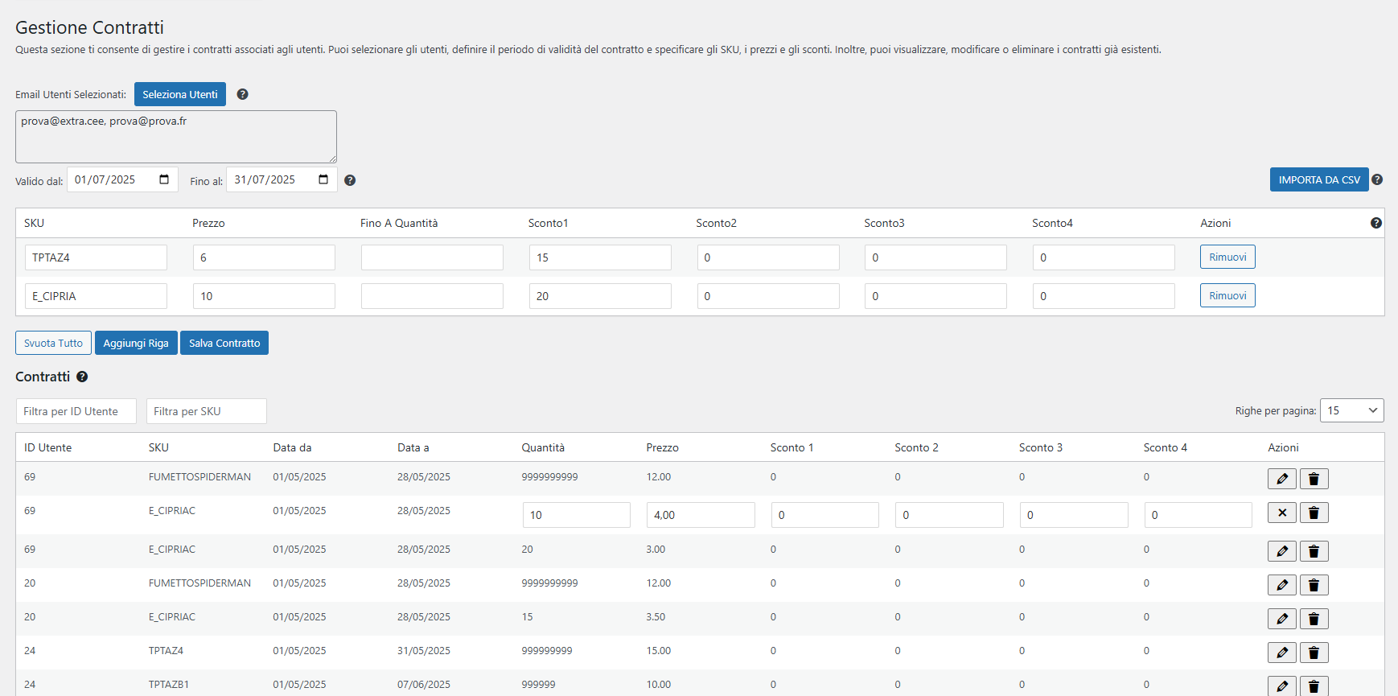Edit the FUMETTOSPIDERMAN contract for user 69
Image resolution: width=1398 pixels, height=696 pixels.
coord(1282,479)
